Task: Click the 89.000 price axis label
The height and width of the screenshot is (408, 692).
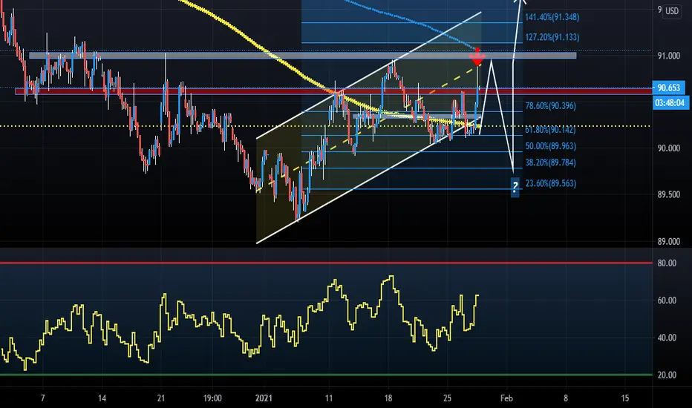Action: click(668, 242)
